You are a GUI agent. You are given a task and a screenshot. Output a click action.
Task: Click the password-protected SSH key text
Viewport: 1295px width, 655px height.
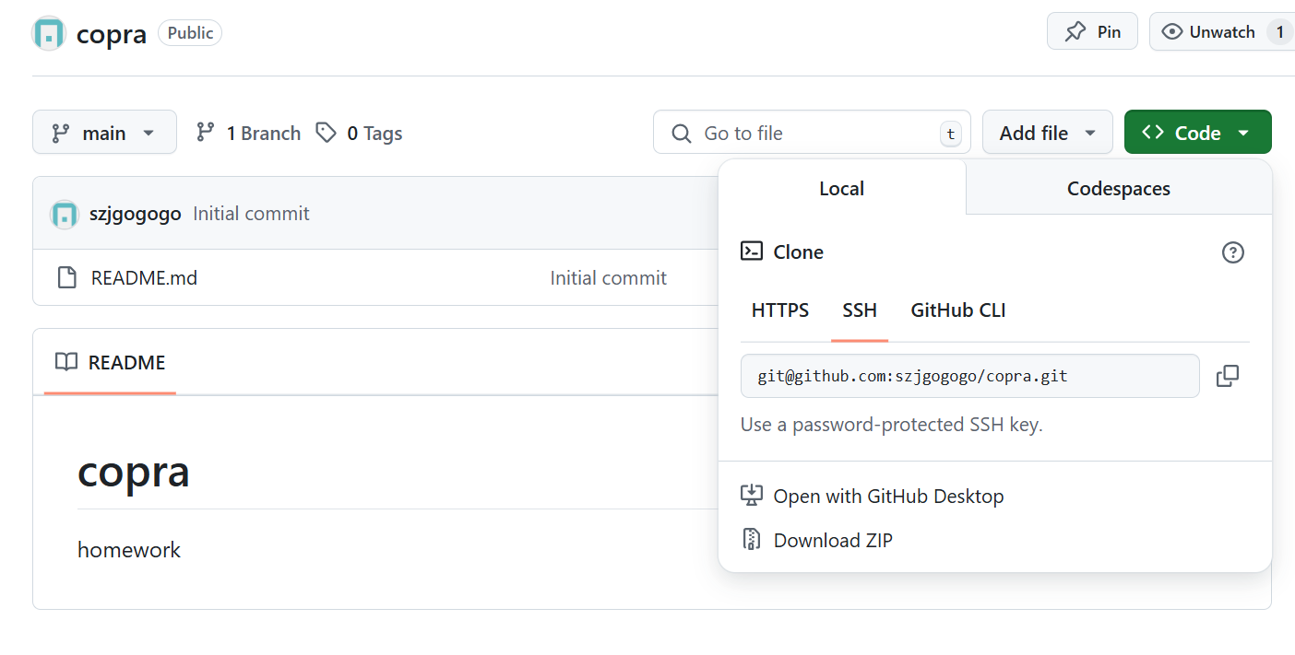[x=892, y=425]
